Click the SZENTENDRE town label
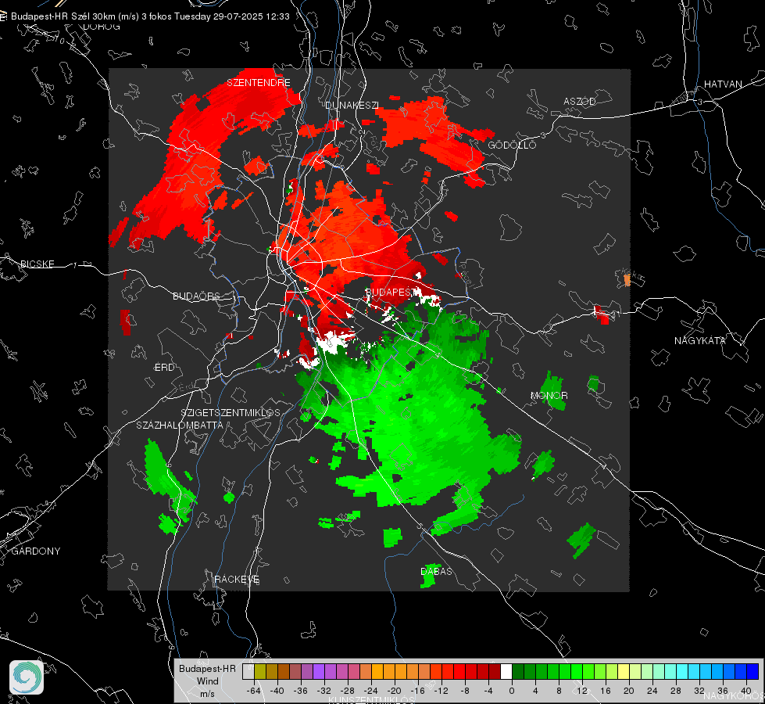The width and height of the screenshot is (765, 704). (259, 83)
